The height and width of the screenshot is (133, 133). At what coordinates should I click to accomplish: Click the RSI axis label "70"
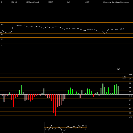(2, 31)
